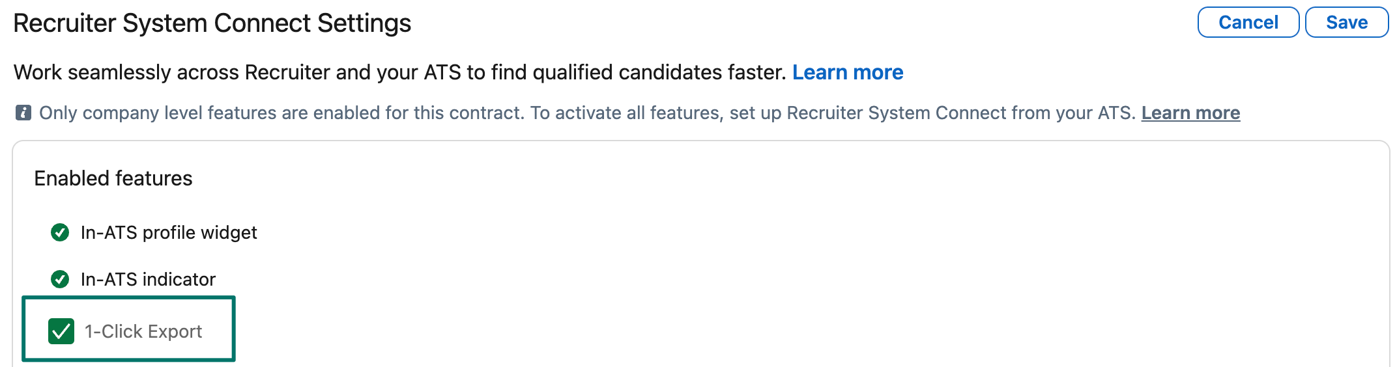The image size is (1397, 367).
Task: Click the info icon beside the contract notice
Action: click(23, 113)
